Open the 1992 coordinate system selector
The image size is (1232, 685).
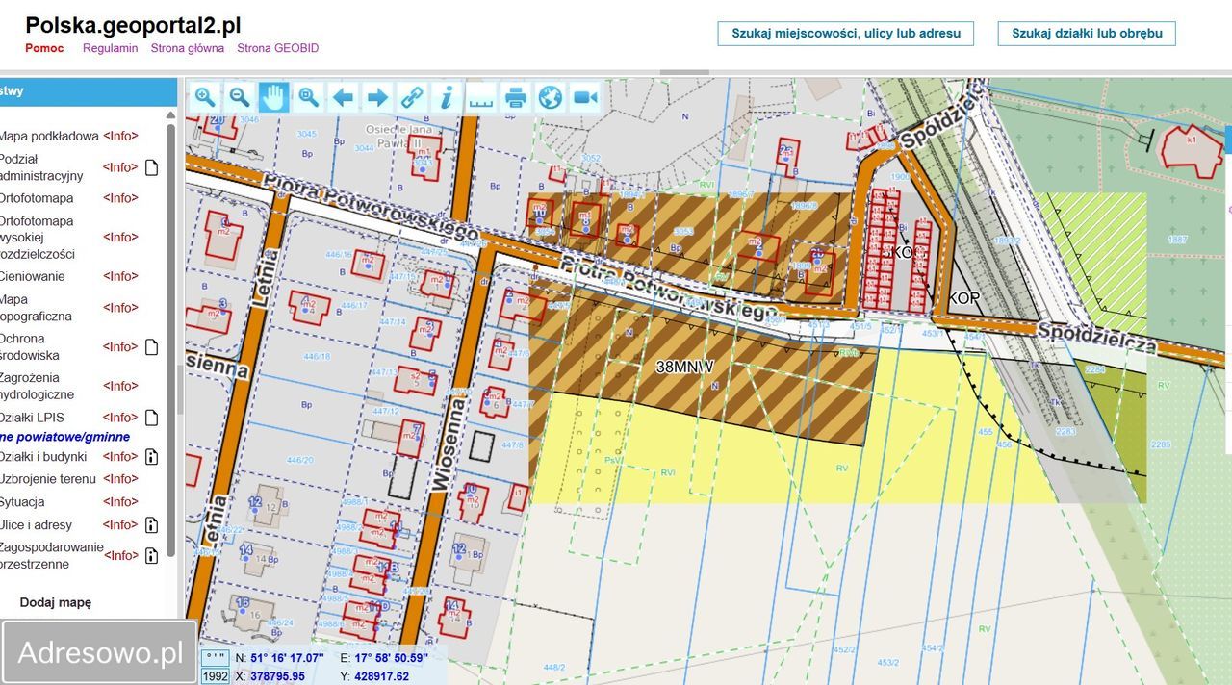[x=214, y=677]
